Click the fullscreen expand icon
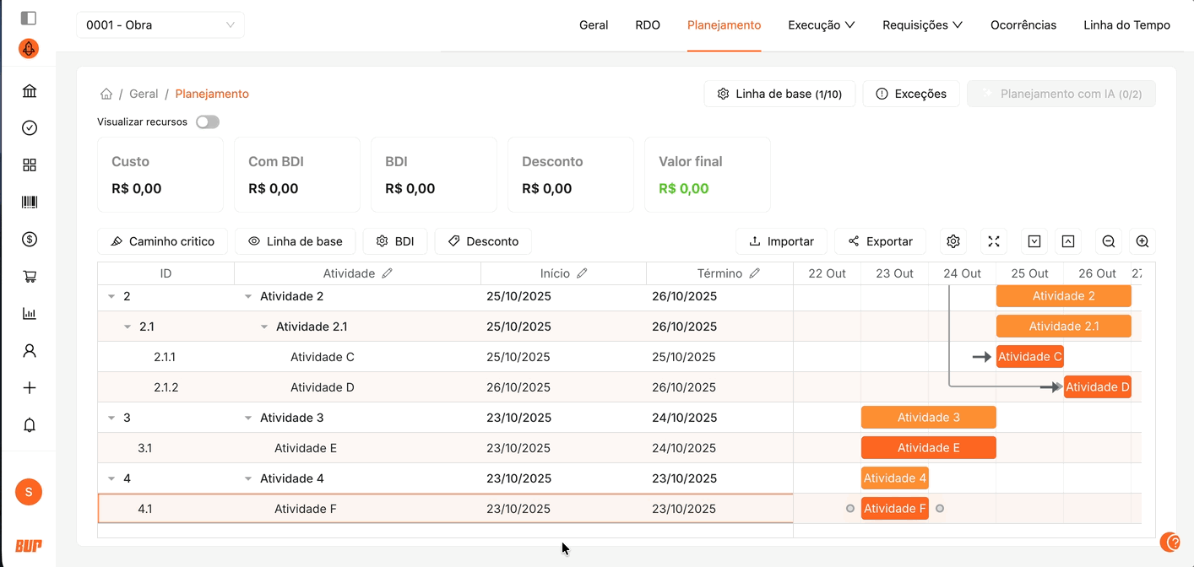 click(994, 241)
